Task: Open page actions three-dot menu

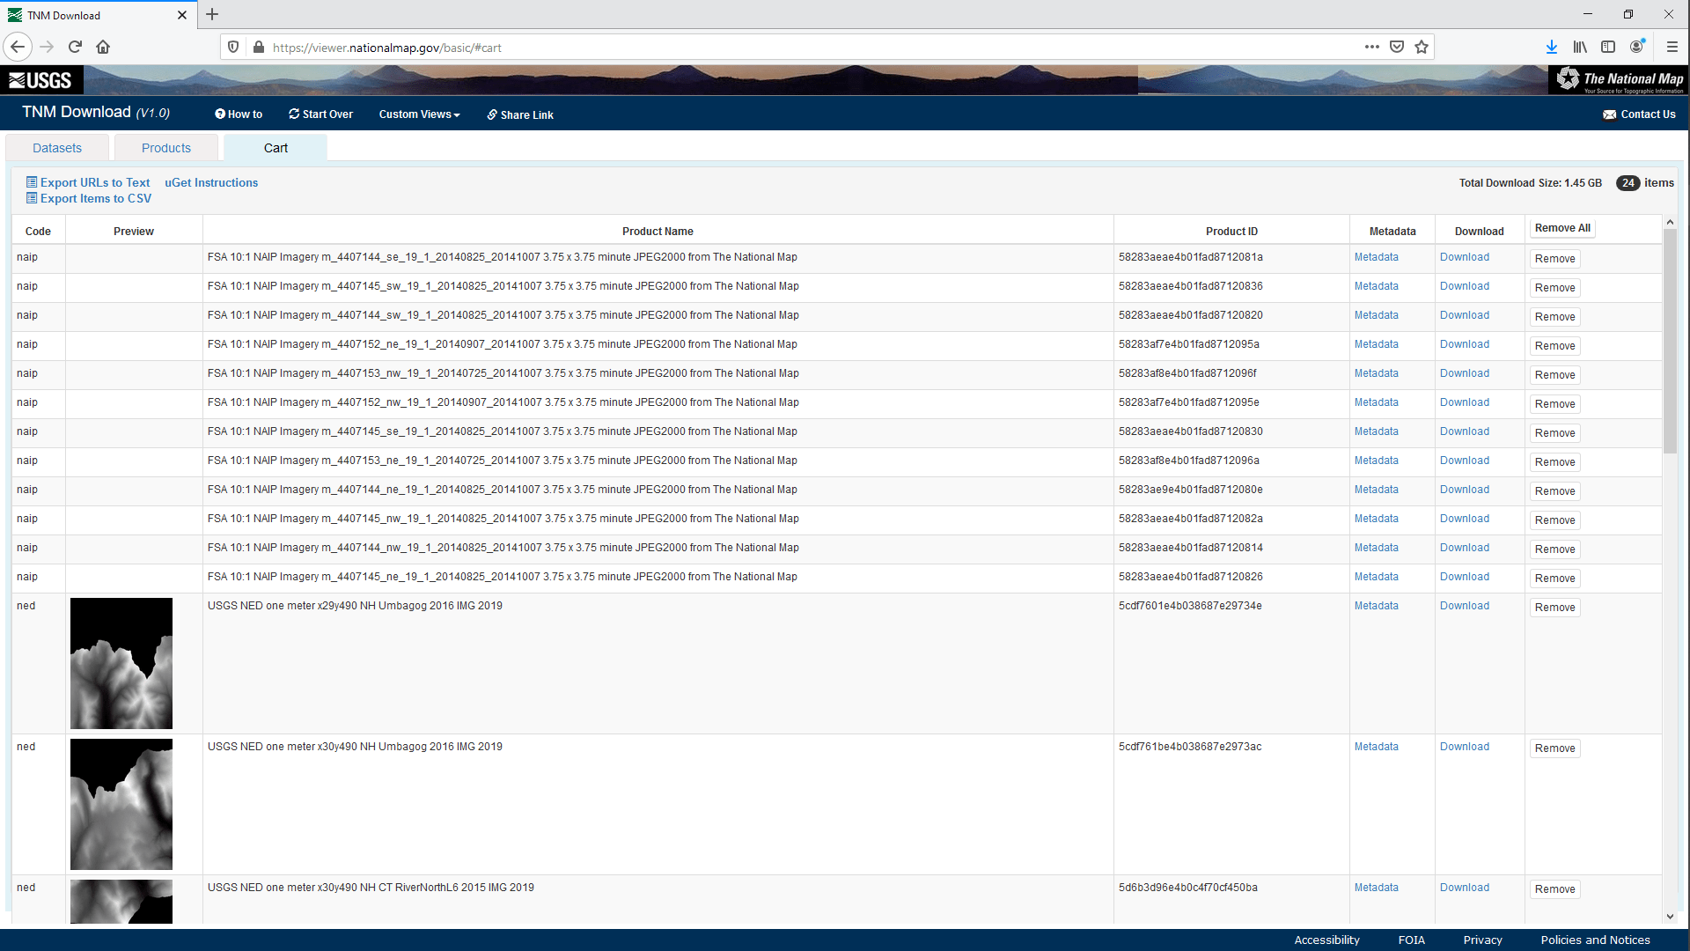Action: (1371, 48)
